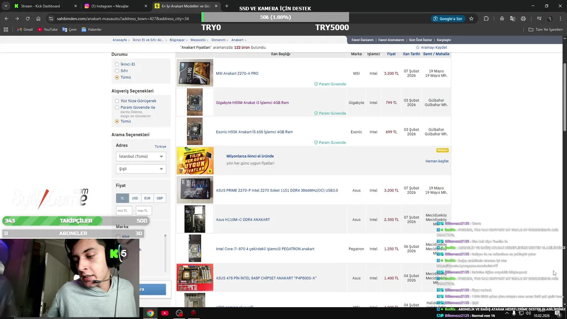Open Favori İlanlarım menu

pyautogui.click(x=362, y=40)
